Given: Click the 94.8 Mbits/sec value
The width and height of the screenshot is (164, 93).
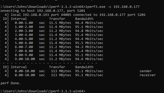Looking at the screenshot, I should 89,31.
